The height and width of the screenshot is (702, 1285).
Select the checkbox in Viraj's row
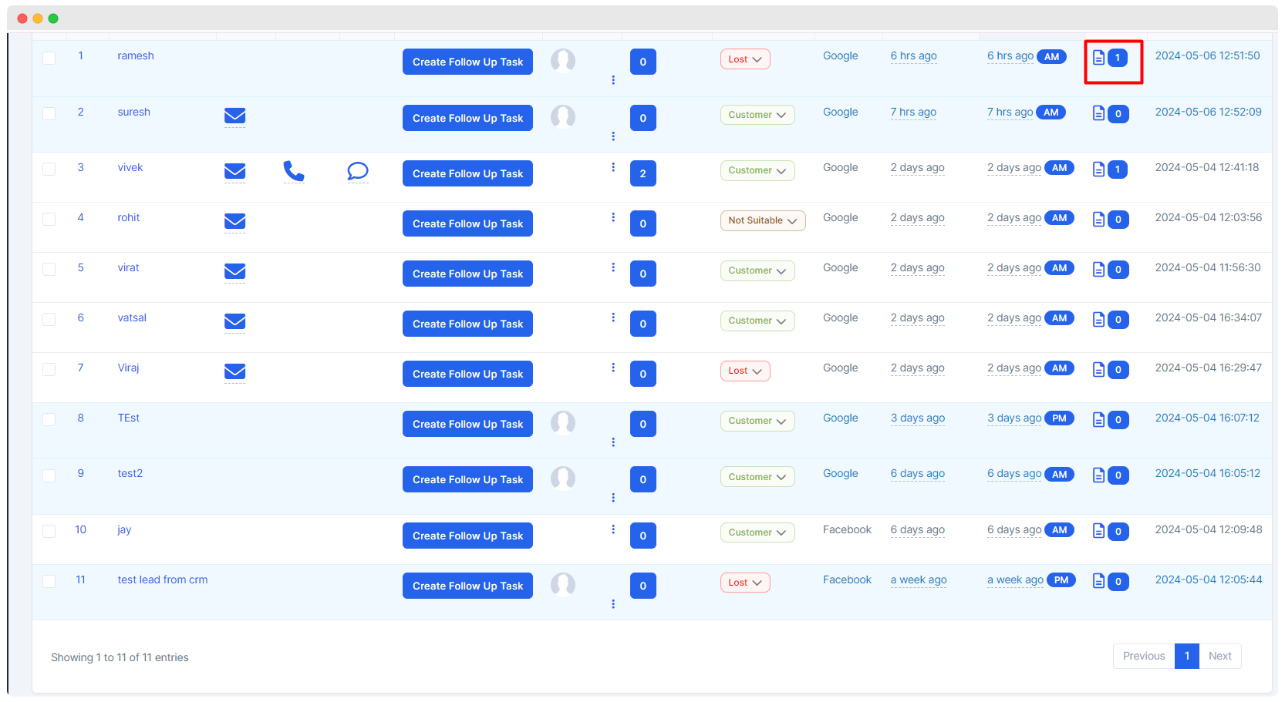pos(49,369)
